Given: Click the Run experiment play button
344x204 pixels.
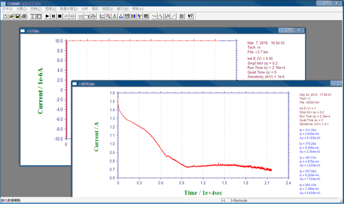Looking at the screenshot, I should pyautogui.click(x=47, y=16).
